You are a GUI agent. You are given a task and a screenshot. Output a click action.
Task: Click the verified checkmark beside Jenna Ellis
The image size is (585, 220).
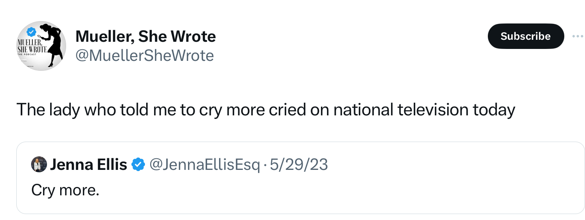[x=138, y=164]
